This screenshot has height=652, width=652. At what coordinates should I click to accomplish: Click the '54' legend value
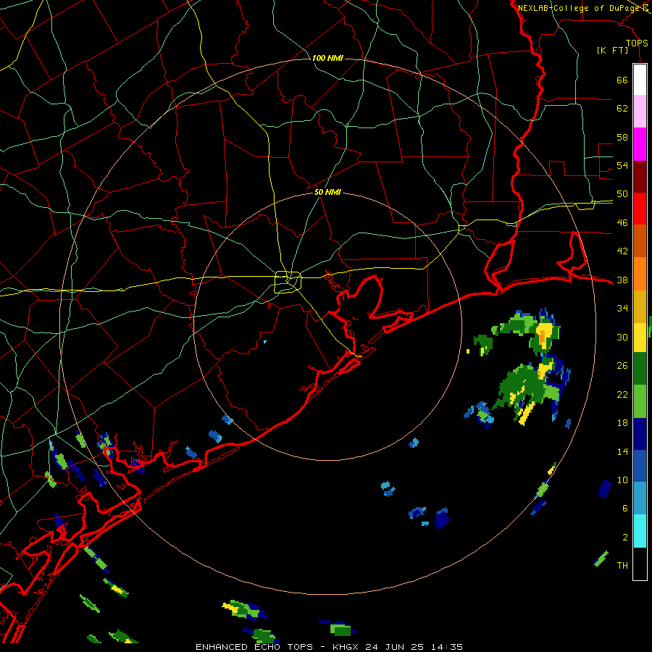[622, 165]
